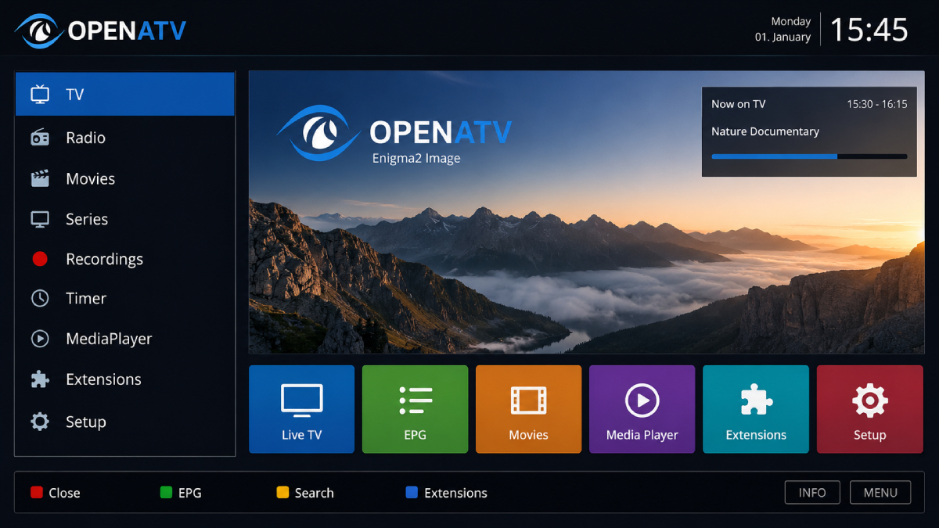Click the yellow Search color key
This screenshot has width=939, height=528.
(x=282, y=493)
